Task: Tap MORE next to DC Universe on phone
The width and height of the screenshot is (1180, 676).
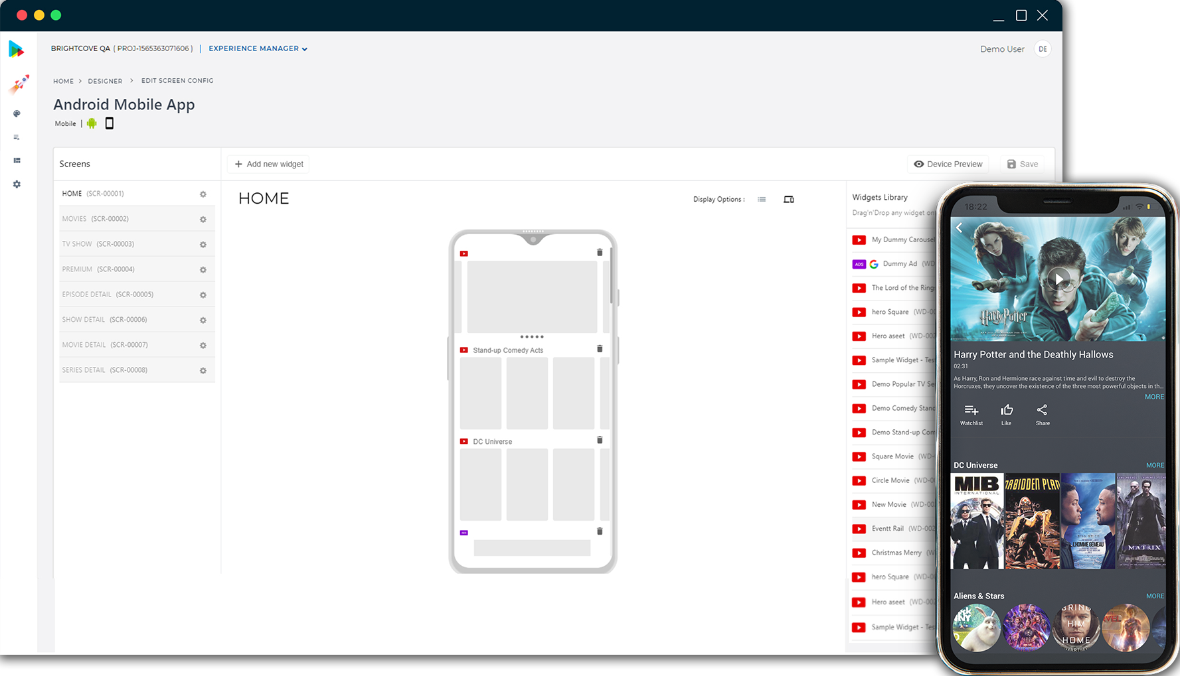Action: (1155, 465)
